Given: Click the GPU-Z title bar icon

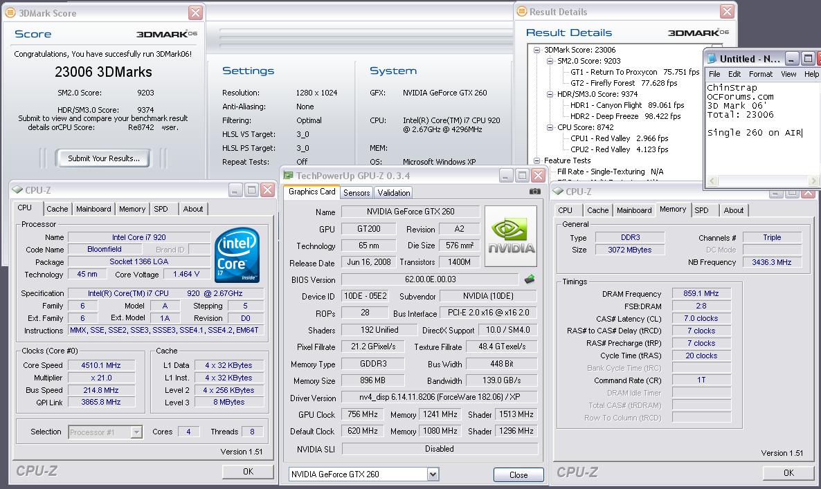Looking at the screenshot, I should tap(288, 175).
